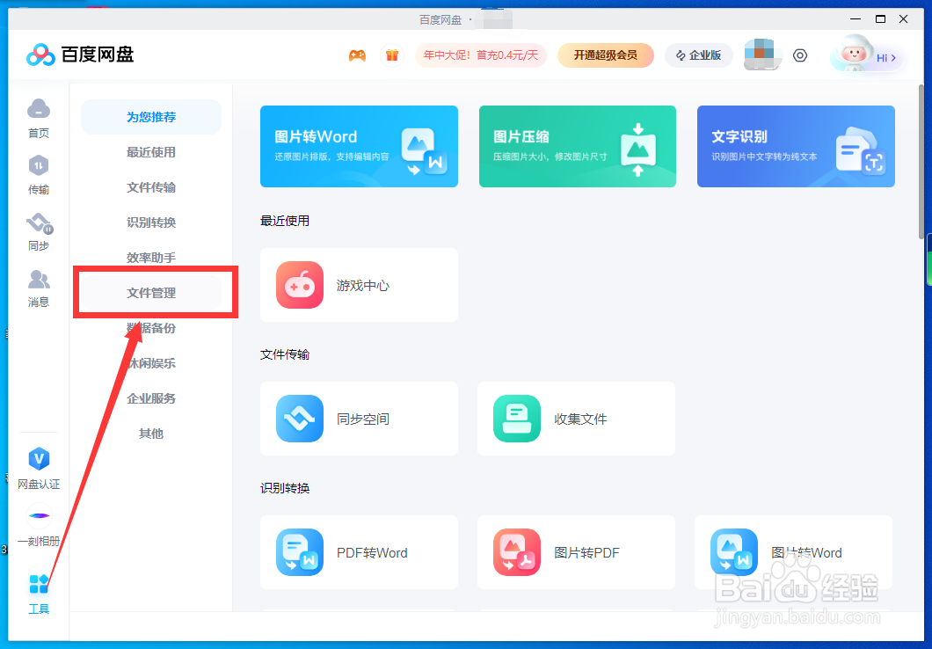This screenshot has height=649, width=932.
Task: Select 最近使用 category
Action: tap(151, 152)
